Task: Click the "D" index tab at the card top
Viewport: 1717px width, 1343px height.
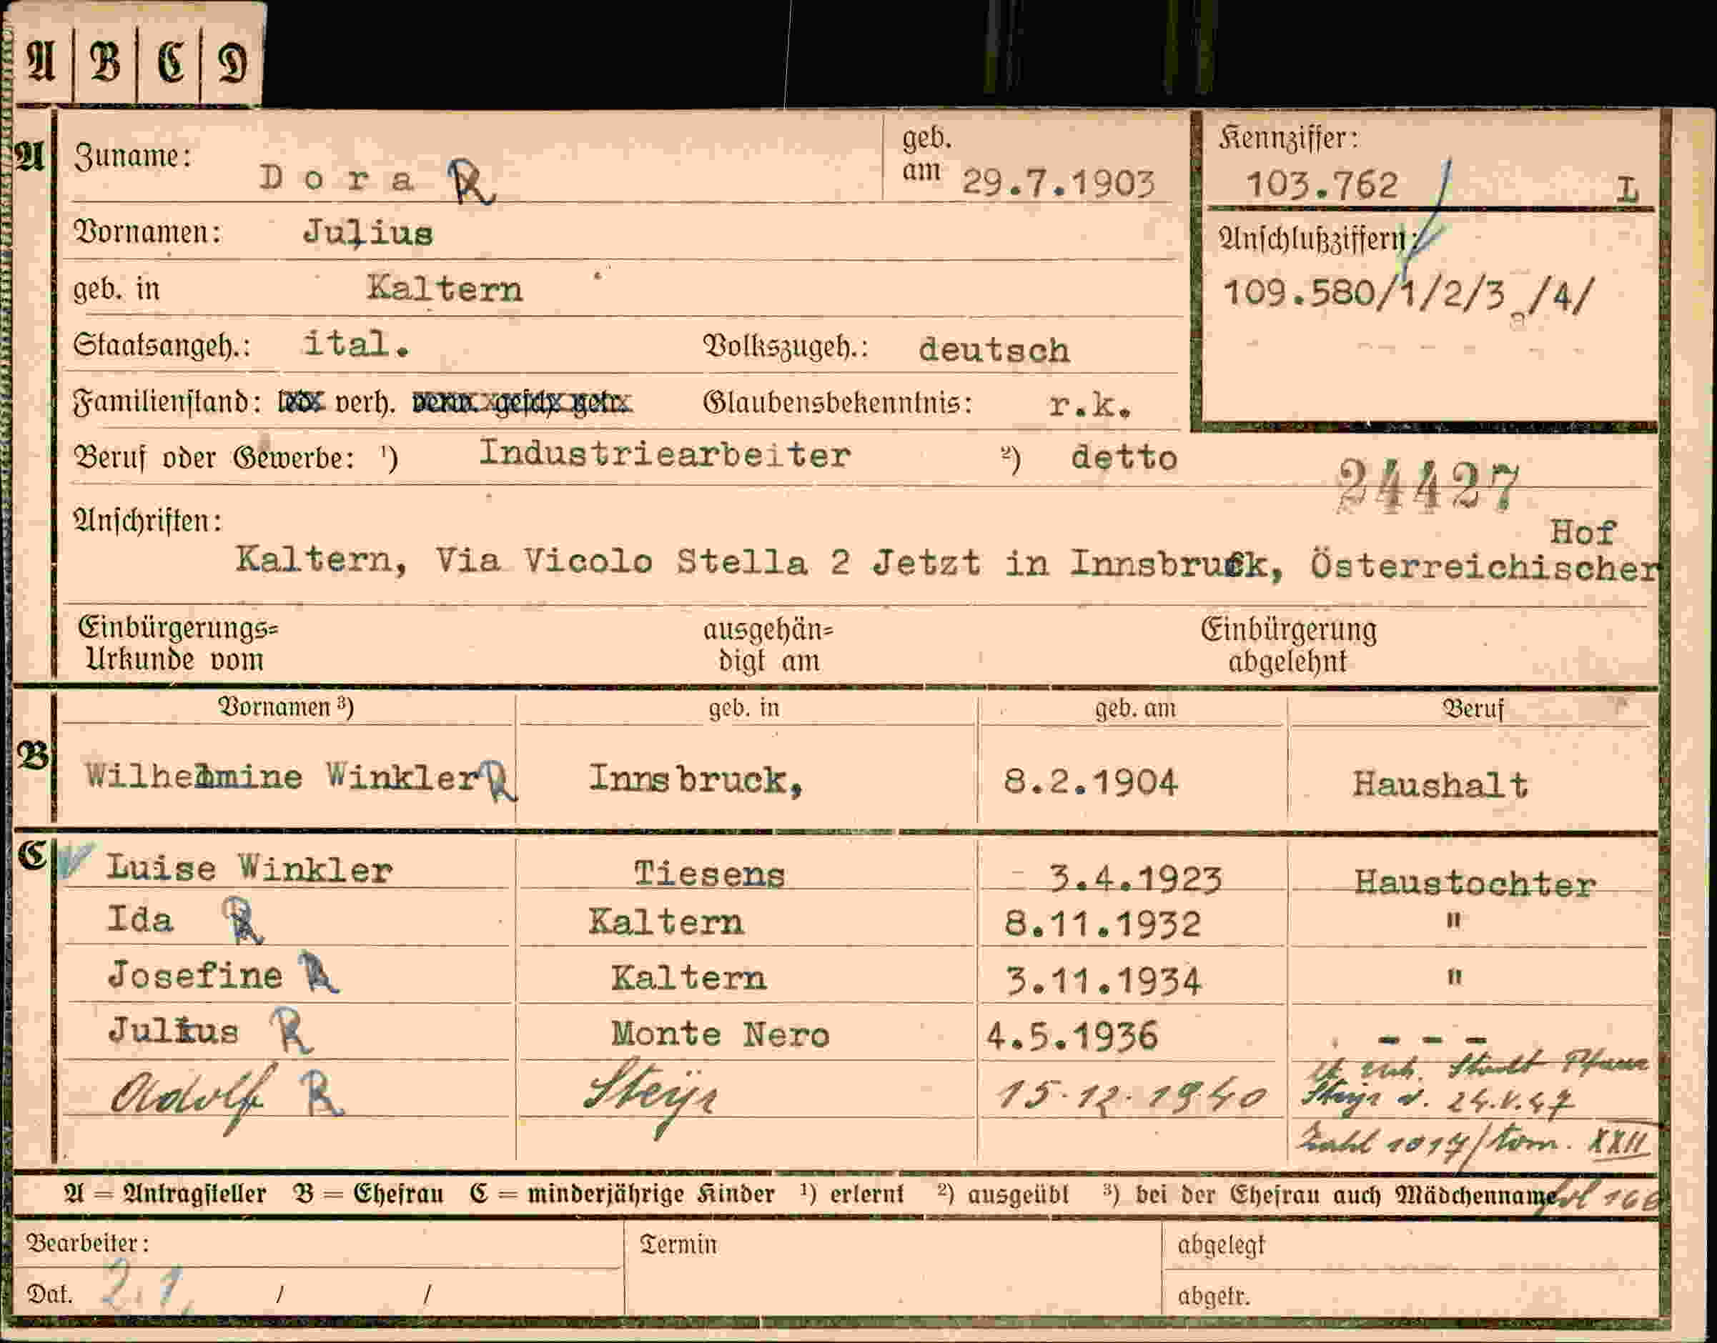Action: click(232, 61)
